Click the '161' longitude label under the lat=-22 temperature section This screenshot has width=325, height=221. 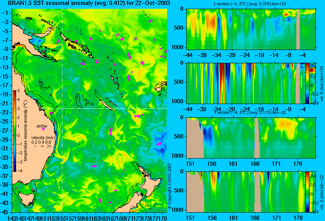233,164
